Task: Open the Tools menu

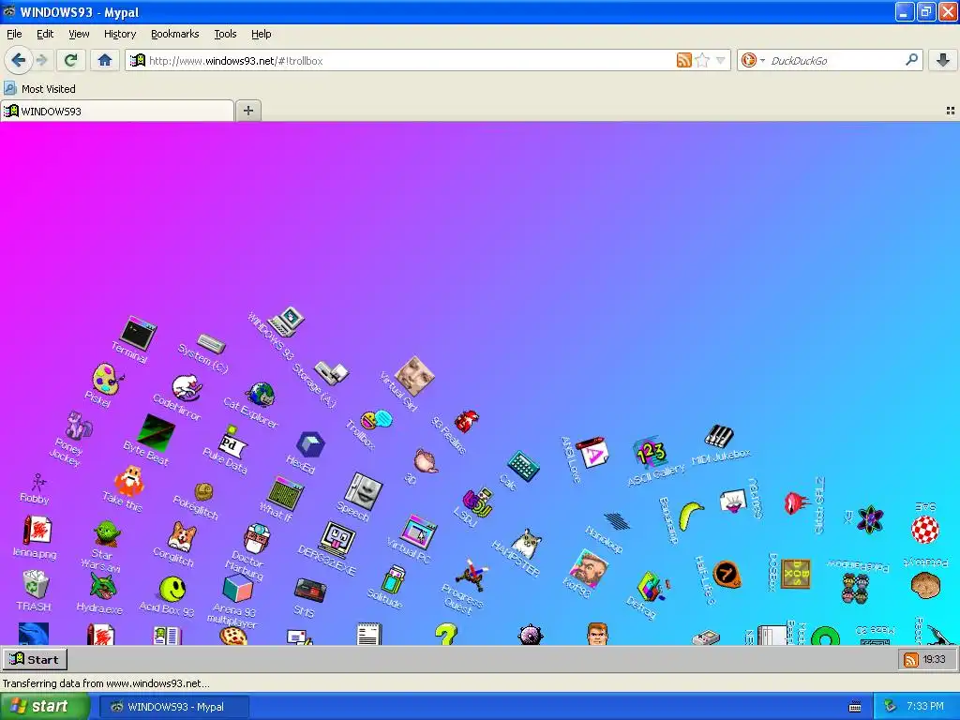Action: pos(225,34)
